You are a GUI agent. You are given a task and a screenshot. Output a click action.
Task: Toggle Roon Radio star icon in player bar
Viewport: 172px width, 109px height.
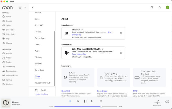[x=70, y=101]
